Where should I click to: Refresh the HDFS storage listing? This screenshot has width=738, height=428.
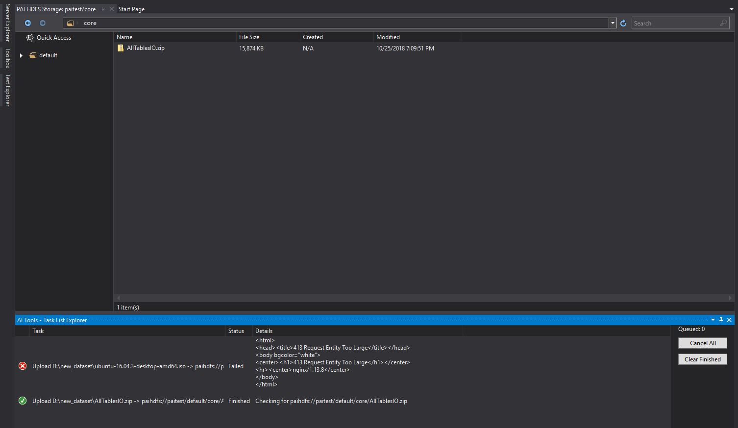tap(623, 23)
